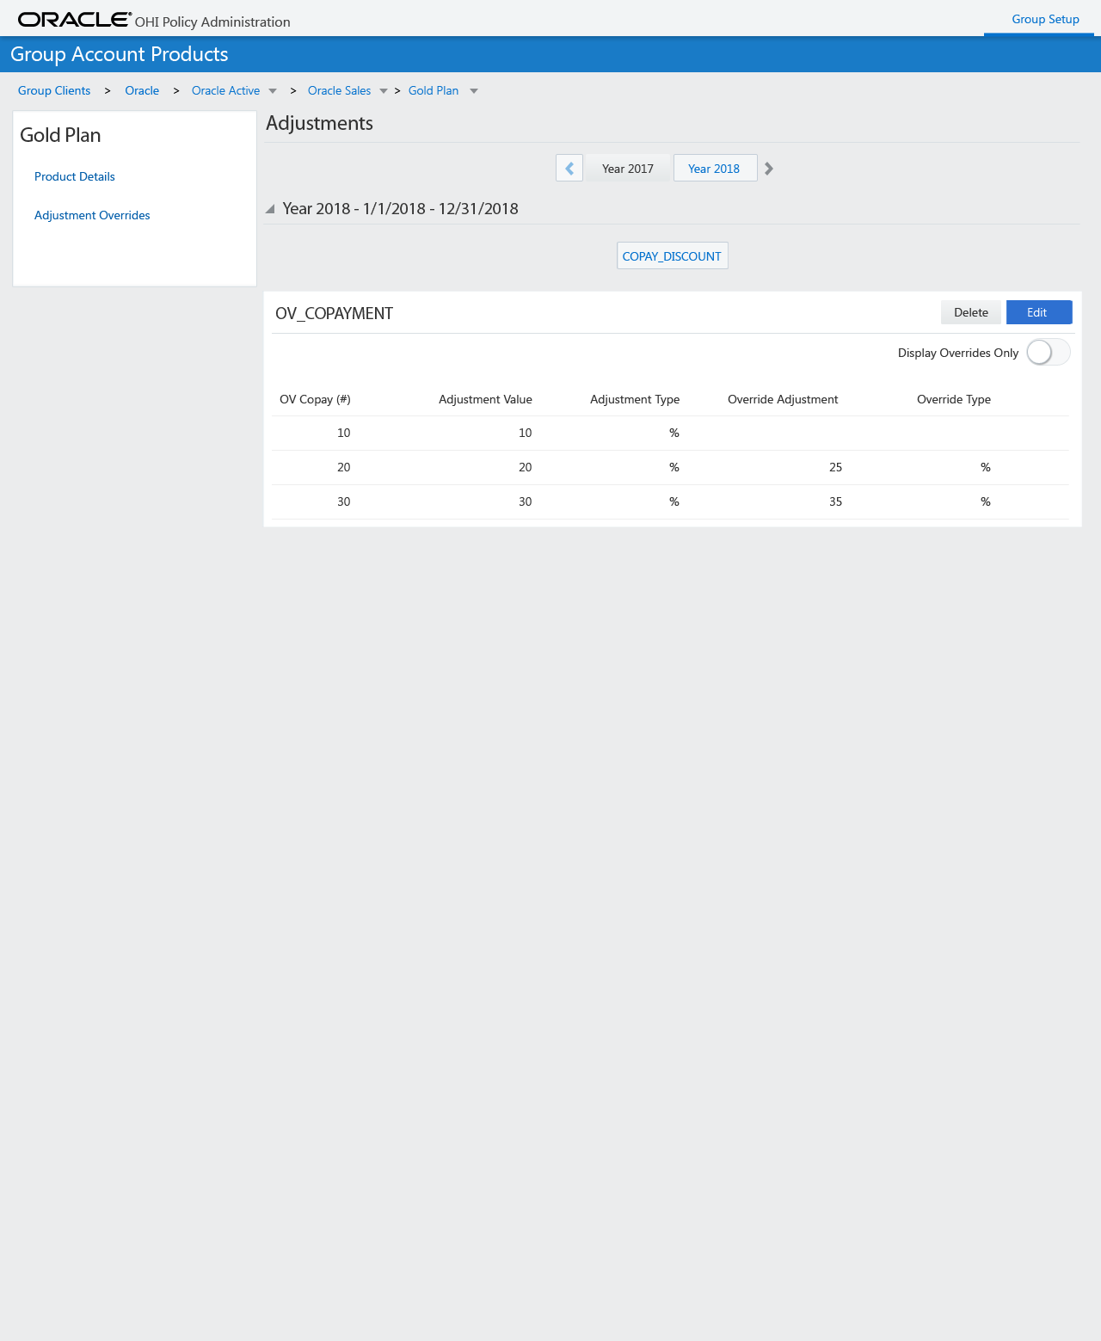Click the Adjustment Value column header
The width and height of the screenshot is (1101, 1341).
pyautogui.click(x=485, y=399)
